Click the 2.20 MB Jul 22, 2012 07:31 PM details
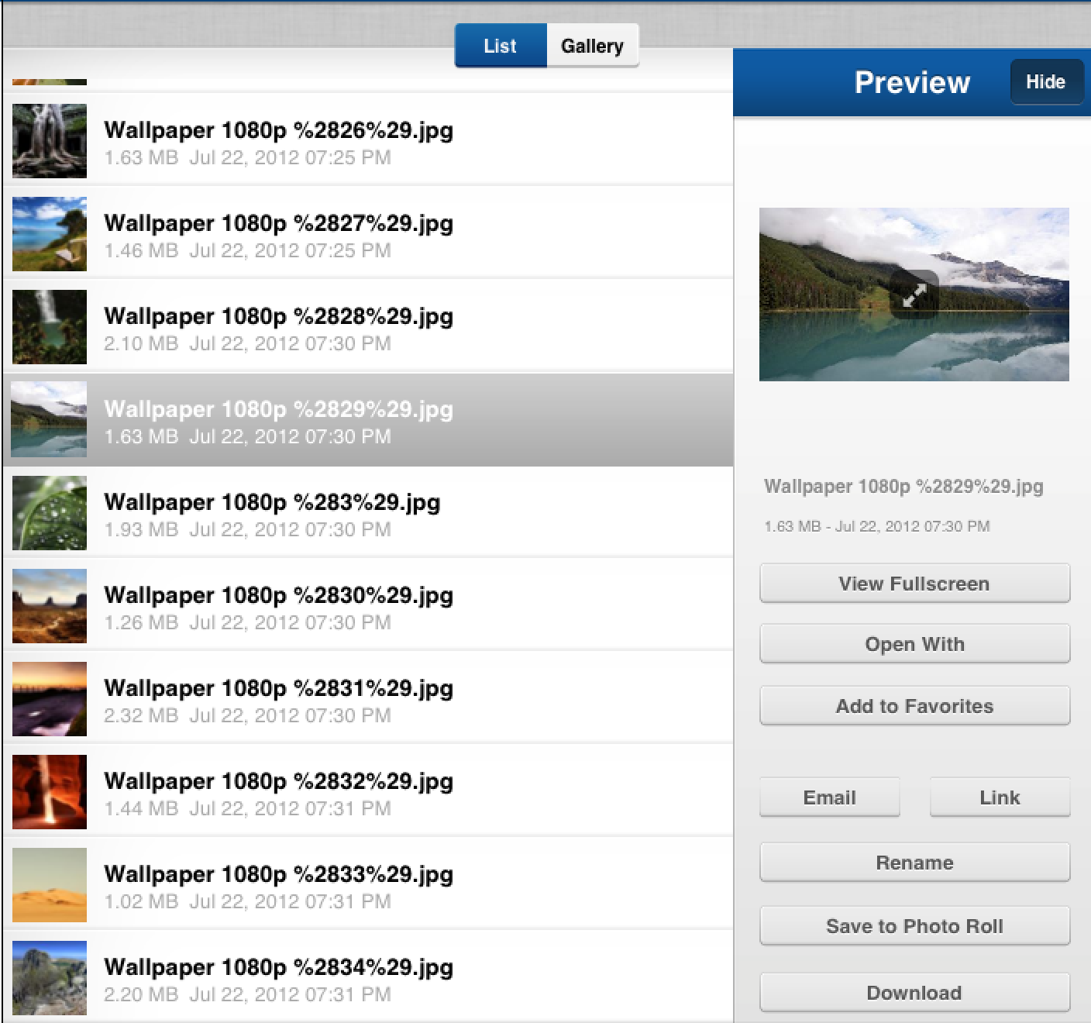The width and height of the screenshot is (1091, 1023). pyautogui.click(x=248, y=994)
